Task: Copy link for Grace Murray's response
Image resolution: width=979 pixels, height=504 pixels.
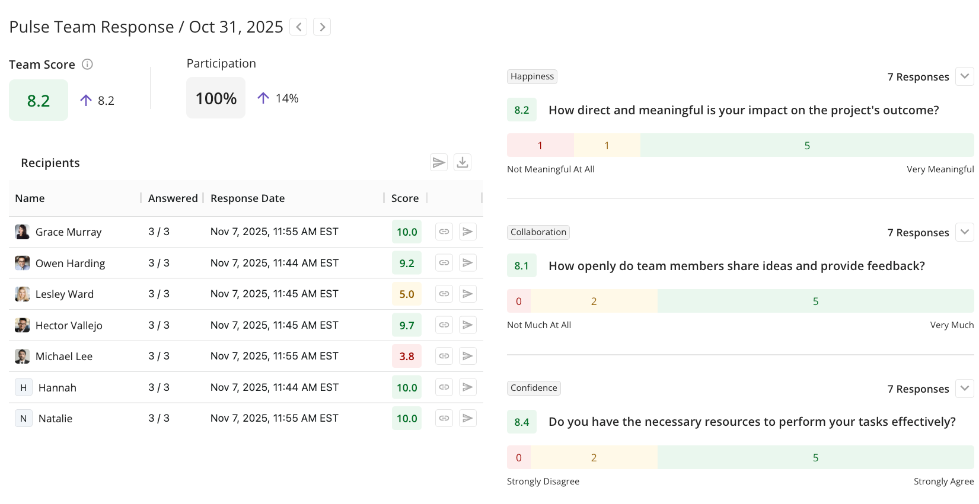Action: tap(444, 232)
